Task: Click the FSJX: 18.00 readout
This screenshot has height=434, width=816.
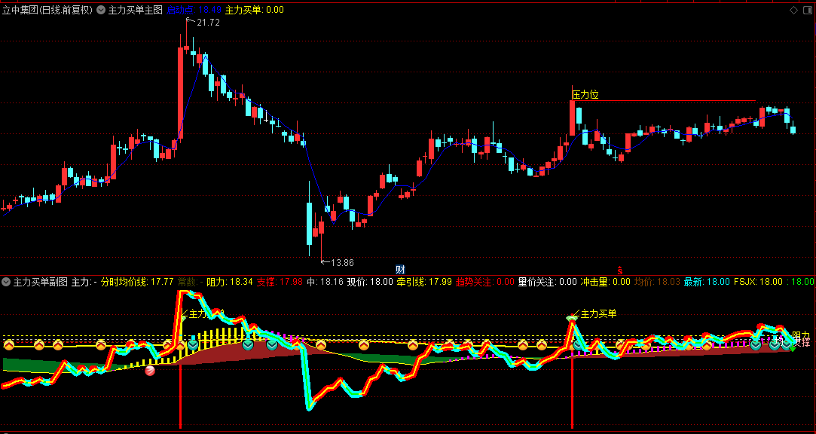Action: click(x=758, y=282)
